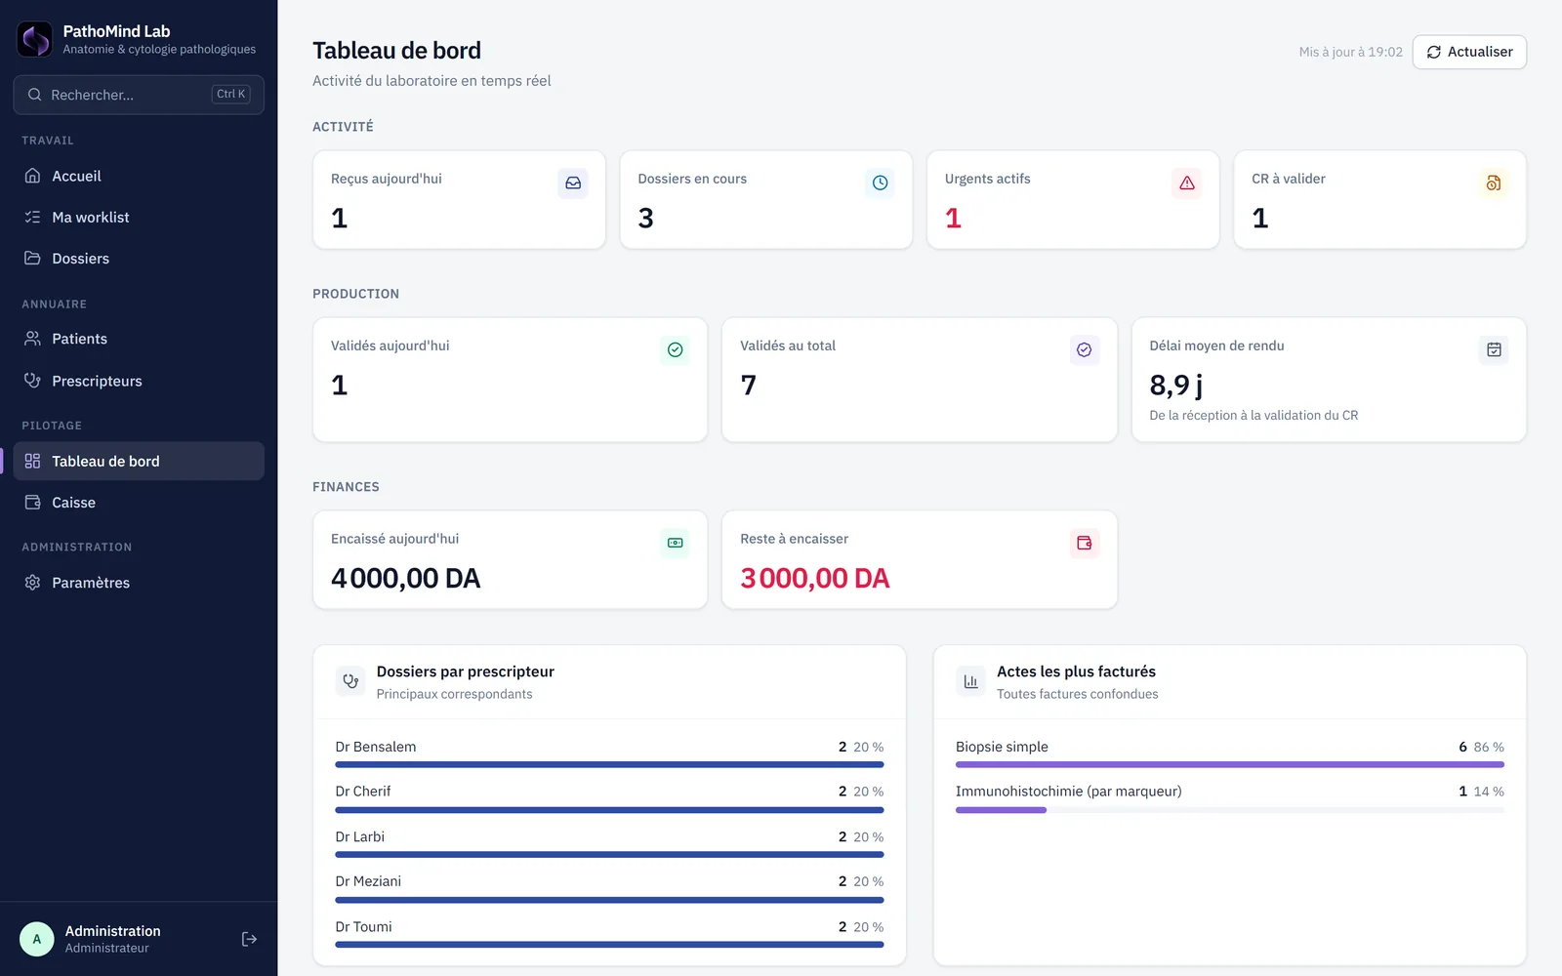The height and width of the screenshot is (976, 1562).
Task: Go to Accueil in the sidebar
Action: point(139,176)
